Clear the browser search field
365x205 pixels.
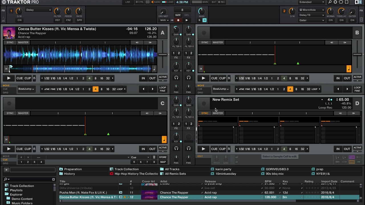[x=53, y=179]
